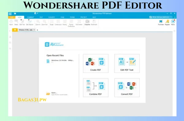Viewport: 184px width, 121px height.
Task: Open the bookmarks panel in left sidebar
Action: click(x=10, y=31)
